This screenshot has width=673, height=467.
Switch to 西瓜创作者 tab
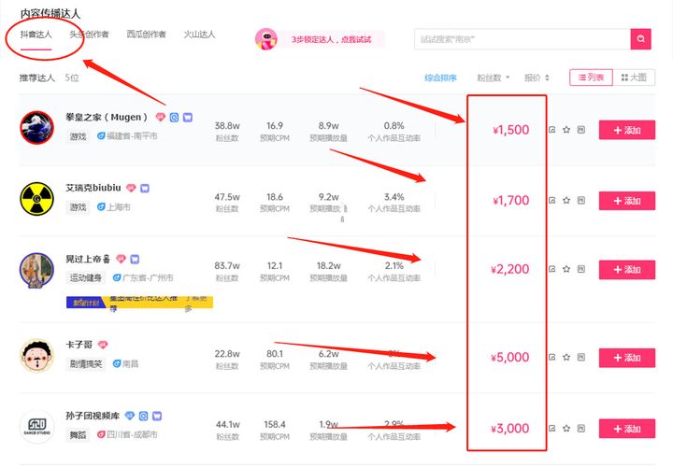point(146,35)
